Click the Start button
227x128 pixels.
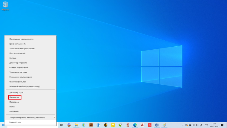tap(3, 125)
